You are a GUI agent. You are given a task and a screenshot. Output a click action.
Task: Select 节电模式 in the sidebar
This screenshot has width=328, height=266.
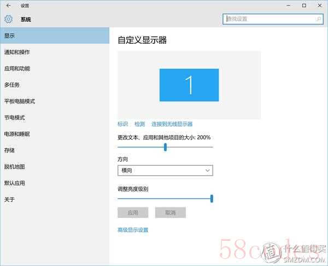pyautogui.click(x=55, y=118)
